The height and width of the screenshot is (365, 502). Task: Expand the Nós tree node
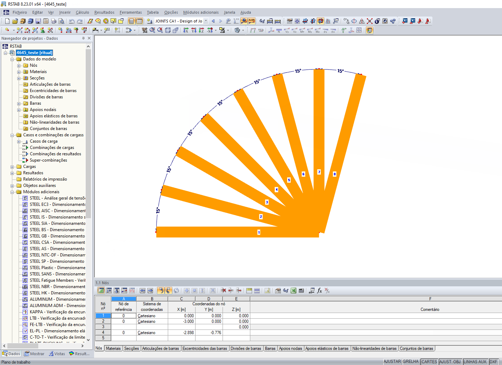19,66
